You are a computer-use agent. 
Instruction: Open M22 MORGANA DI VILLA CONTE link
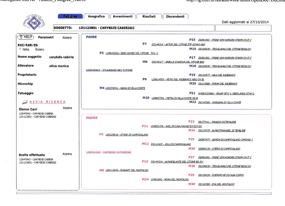(x=220, y=102)
